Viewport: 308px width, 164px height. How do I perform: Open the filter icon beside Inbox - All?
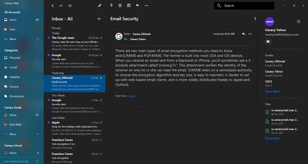click(x=99, y=19)
